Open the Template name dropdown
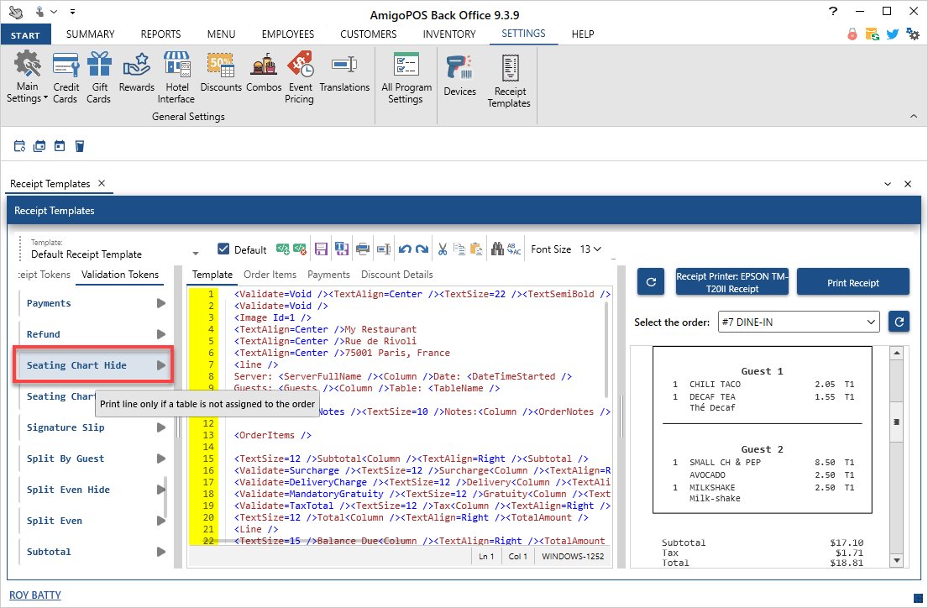The image size is (928, 608). [195, 254]
